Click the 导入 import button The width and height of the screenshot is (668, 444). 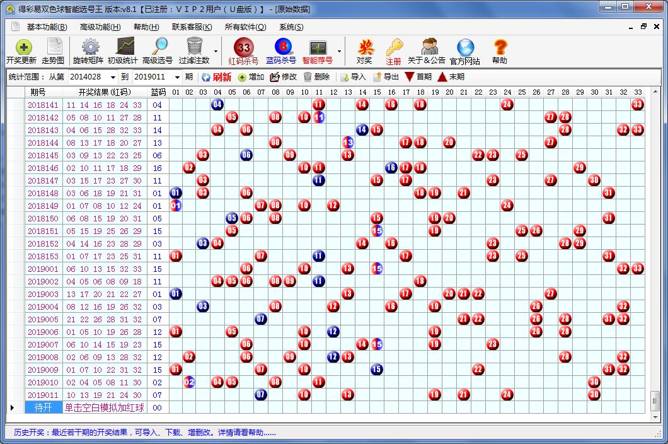[x=353, y=77]
